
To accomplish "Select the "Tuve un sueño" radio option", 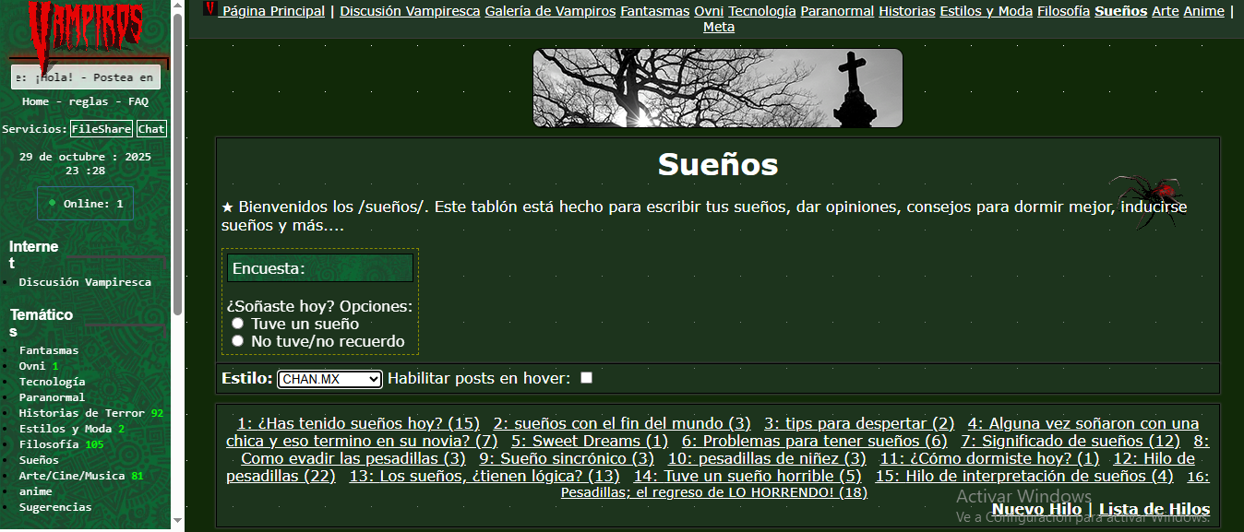I will point(238,324).
